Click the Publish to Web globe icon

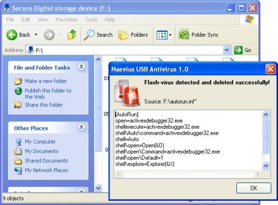click(x=18, y=91)
